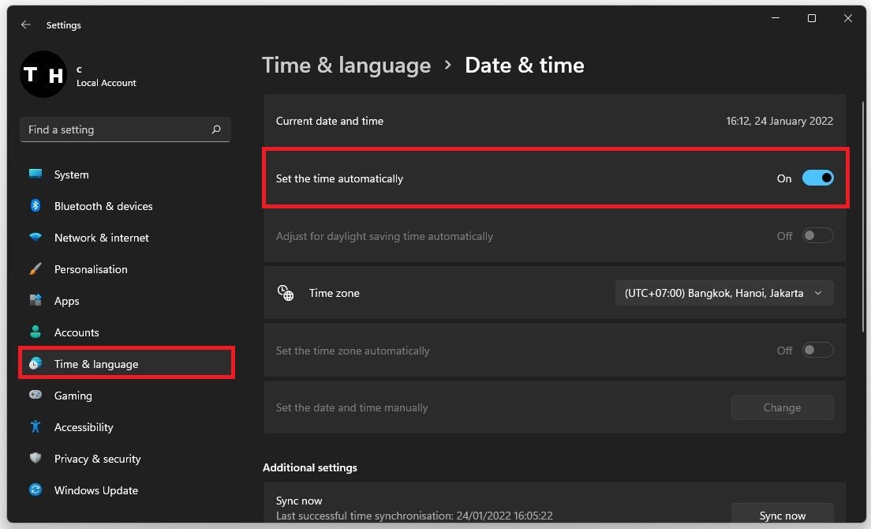This screenshot has width=871, height=529.
Task: Click the Windows Update icon
Action: click(36, 490)
